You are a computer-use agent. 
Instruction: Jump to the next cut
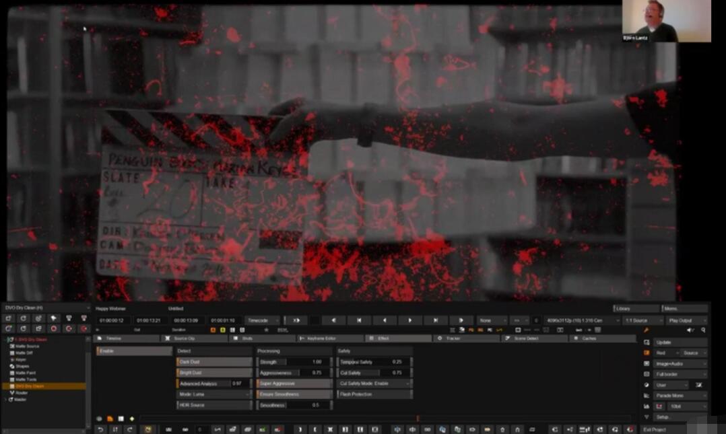pos(435,320)
